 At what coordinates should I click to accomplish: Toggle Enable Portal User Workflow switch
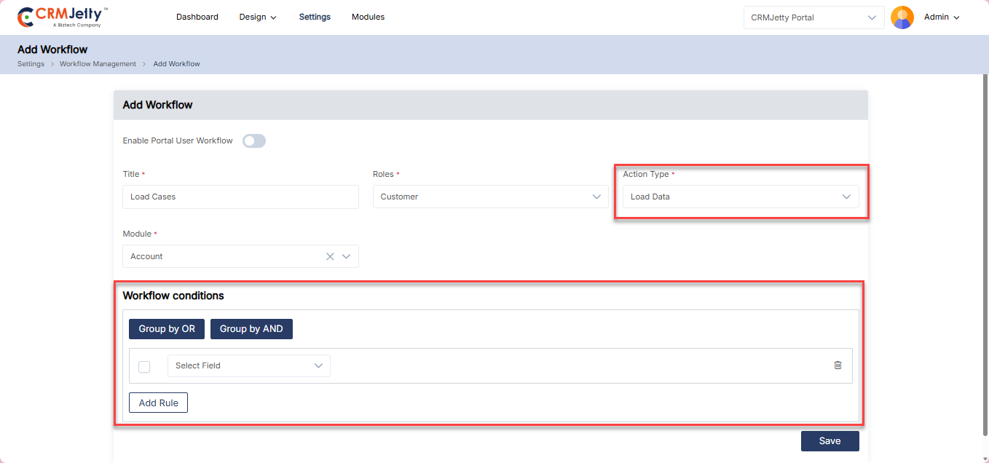254,141
